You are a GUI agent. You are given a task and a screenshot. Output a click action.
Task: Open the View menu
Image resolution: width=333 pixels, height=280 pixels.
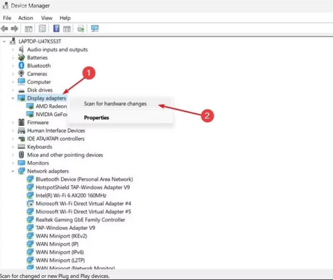click(x=47, y=18)
